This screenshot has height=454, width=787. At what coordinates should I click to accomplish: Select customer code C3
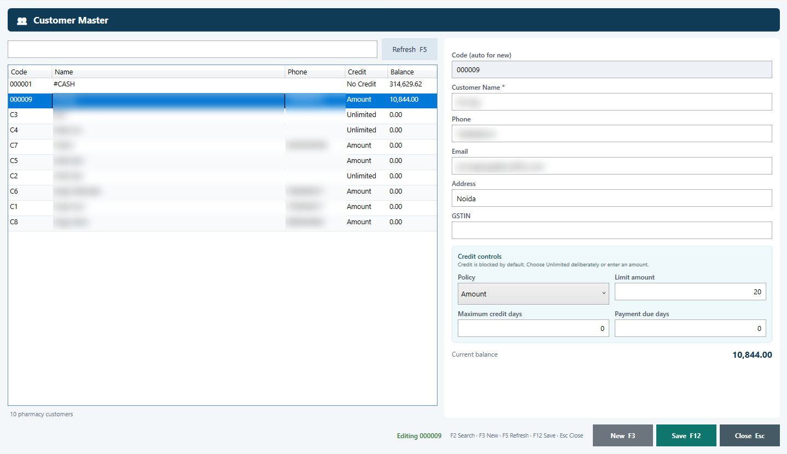pos(223,115)
